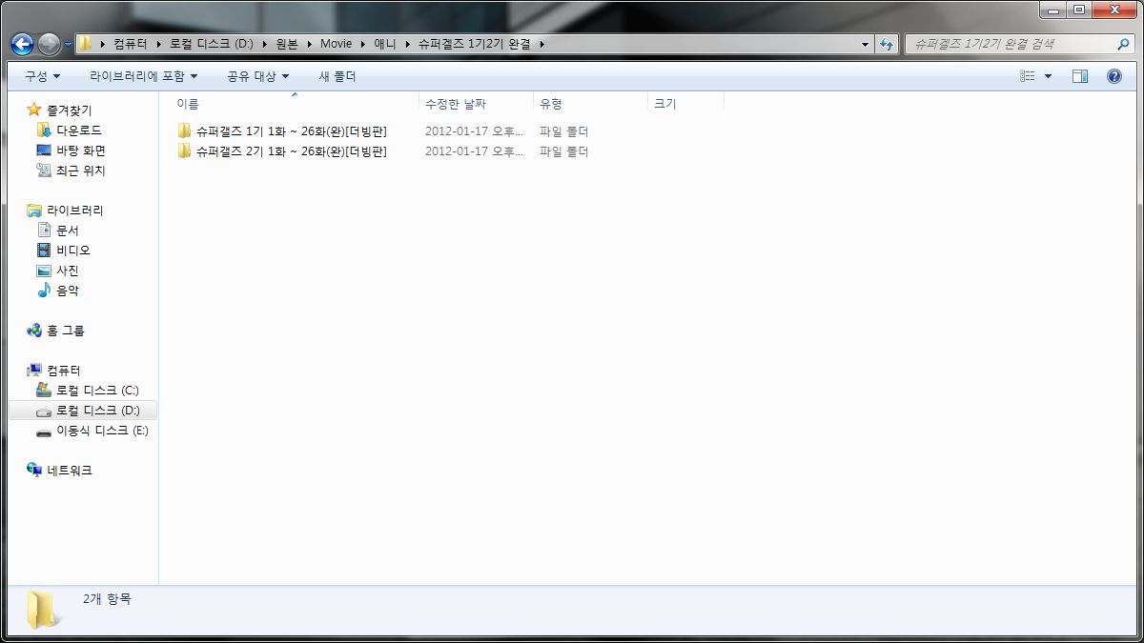Click the Back navigation arrow button
Viewport: 1144px width, 643px height.
(22, 44)
